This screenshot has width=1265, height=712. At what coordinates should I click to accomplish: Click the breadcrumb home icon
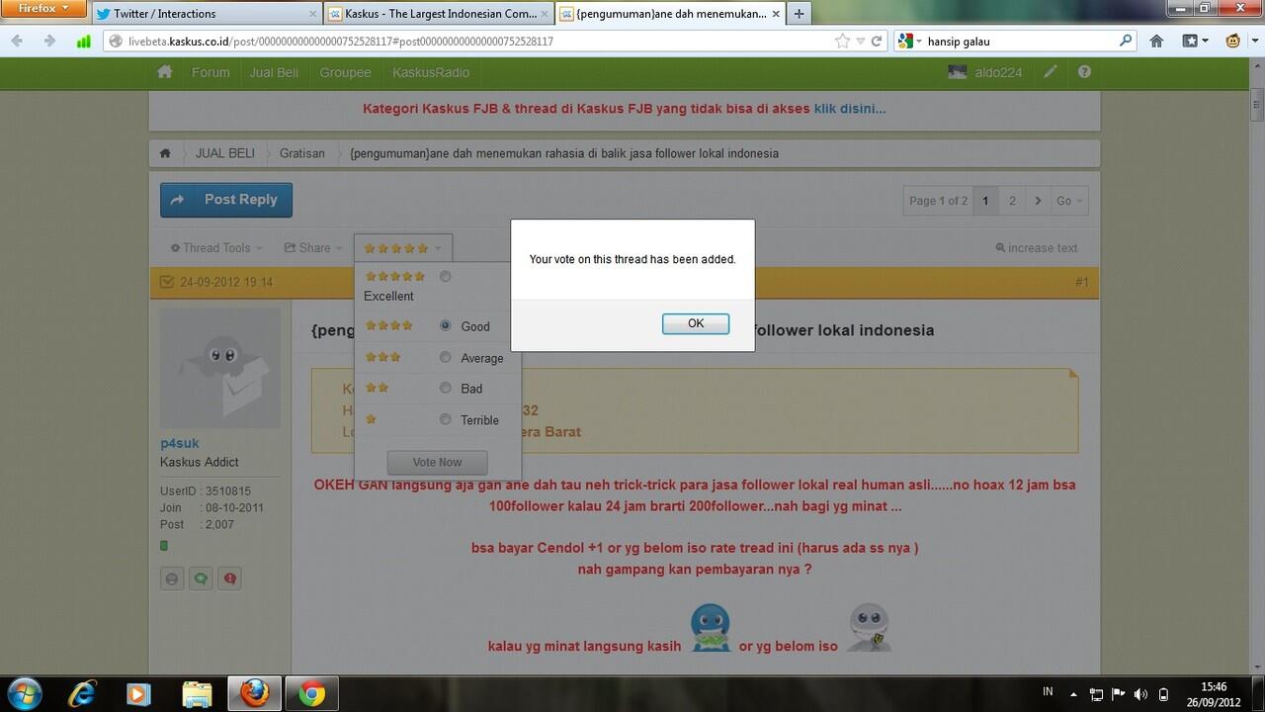point(165,153)
